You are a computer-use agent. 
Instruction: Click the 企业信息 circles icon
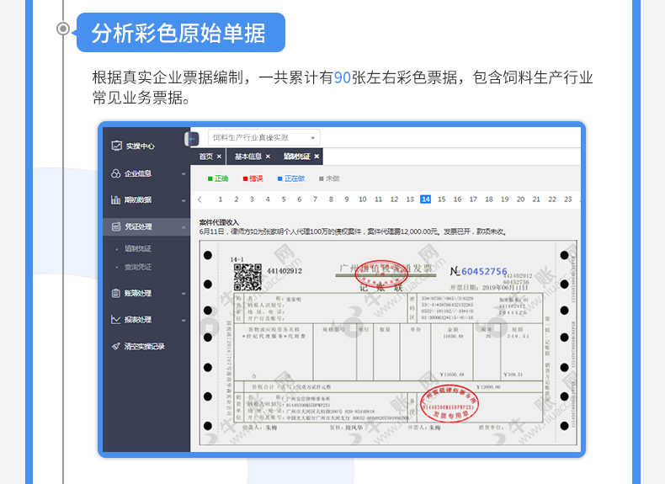pos(117,173)
